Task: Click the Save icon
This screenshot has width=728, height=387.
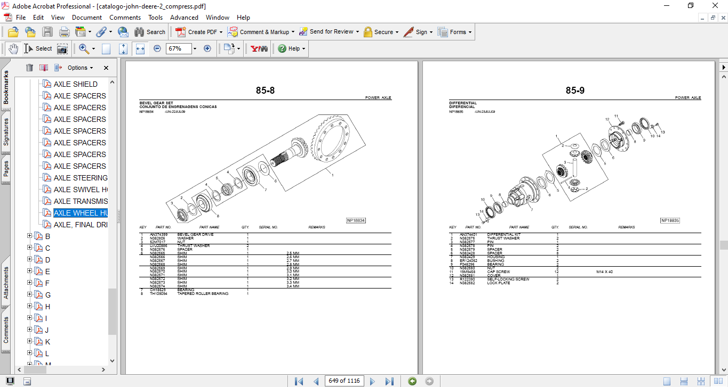Action: click(47, 31)
